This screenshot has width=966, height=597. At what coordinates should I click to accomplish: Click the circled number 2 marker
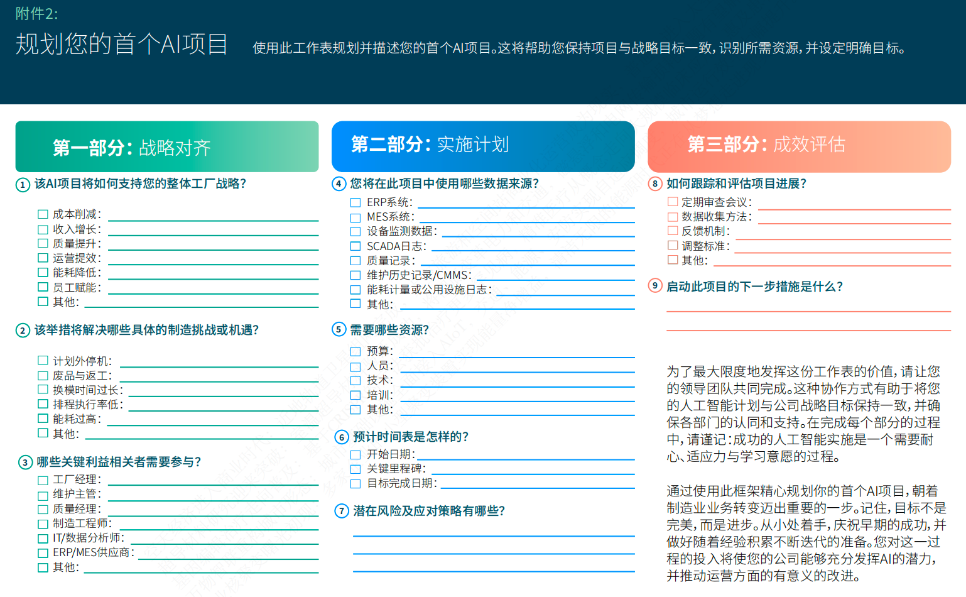point(23,331)
